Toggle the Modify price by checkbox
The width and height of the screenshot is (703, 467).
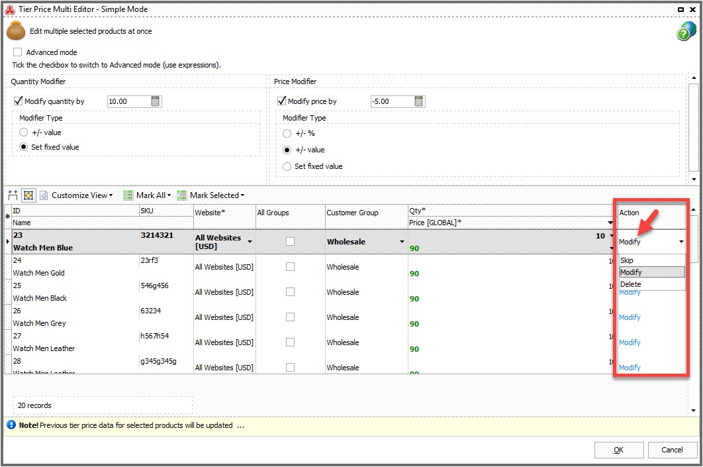(281, 101)
